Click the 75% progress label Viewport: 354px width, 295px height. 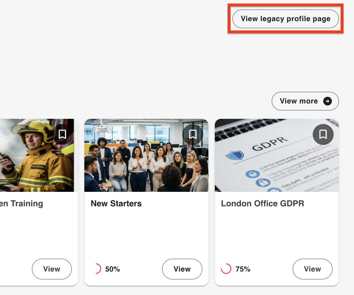click(x=243, y=269)
